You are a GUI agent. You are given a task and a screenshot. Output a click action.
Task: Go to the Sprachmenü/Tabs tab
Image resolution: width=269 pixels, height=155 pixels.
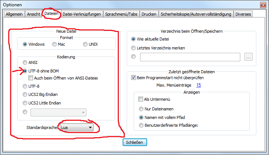tap(121, 14)
